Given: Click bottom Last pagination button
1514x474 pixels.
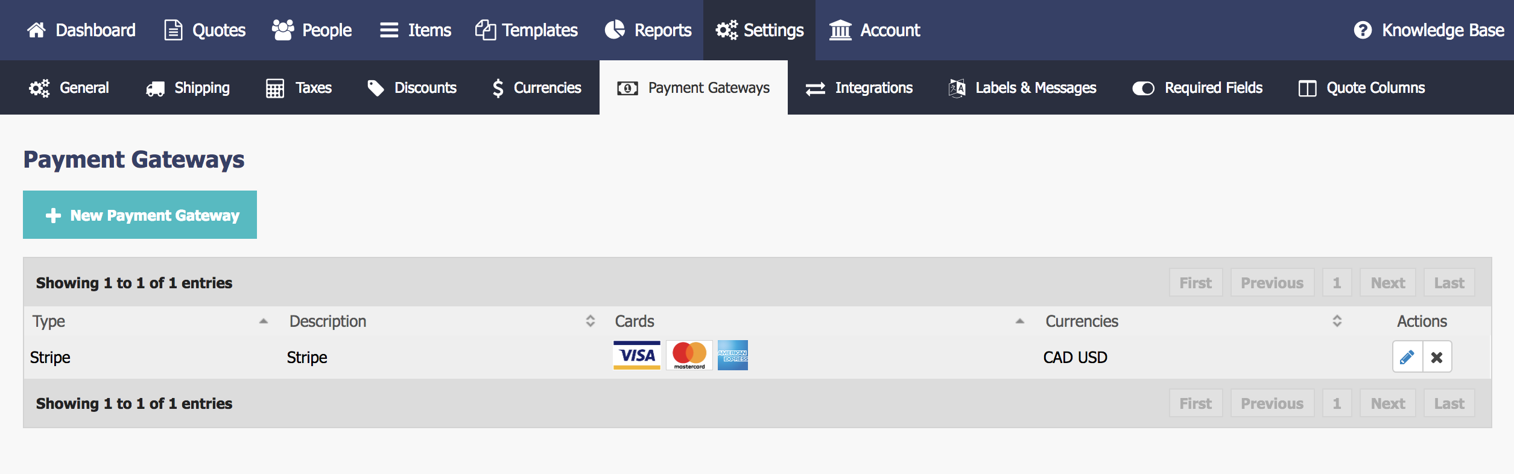Looking at the screenshot, I should (x=1449, y=403).
